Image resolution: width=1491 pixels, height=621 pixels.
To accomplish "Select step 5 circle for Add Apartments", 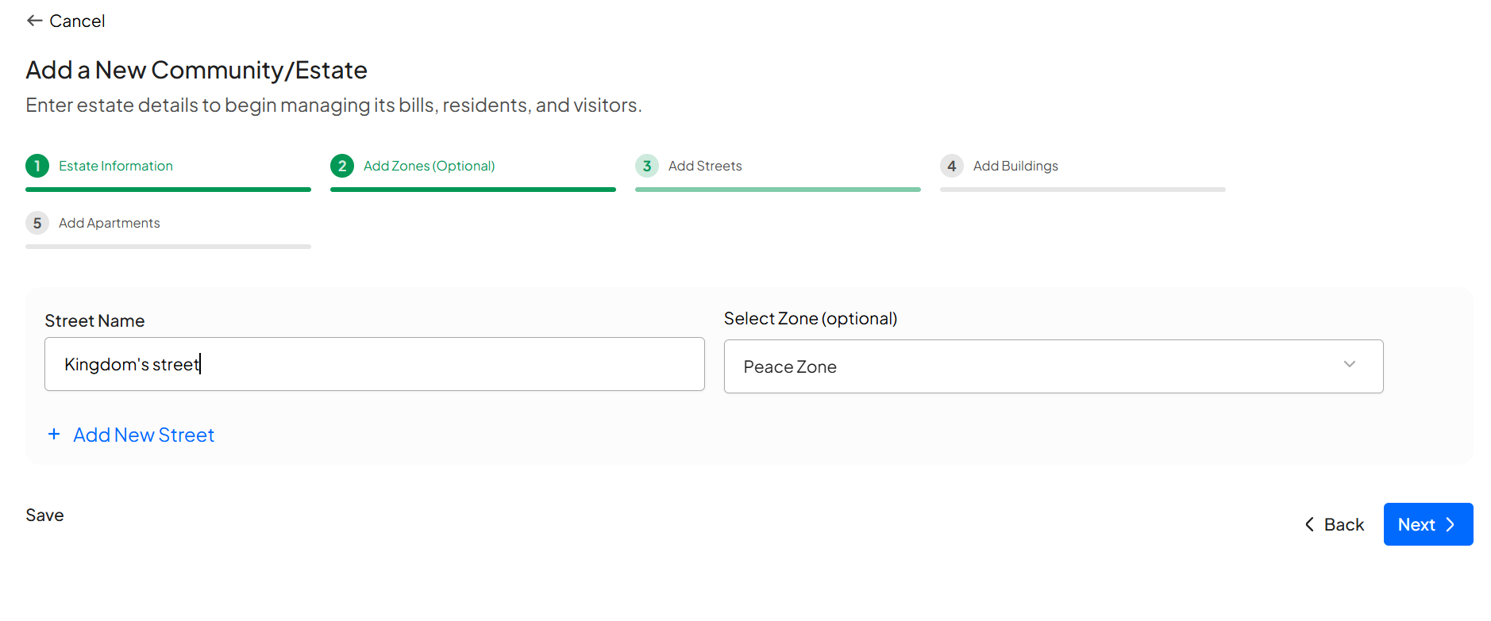I will click(37, 223).
